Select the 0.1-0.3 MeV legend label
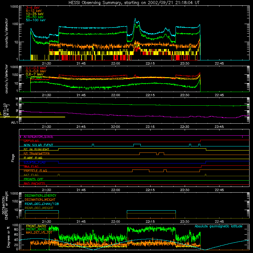253x253 pixels. pyautogui.click(x=36, y=68)
